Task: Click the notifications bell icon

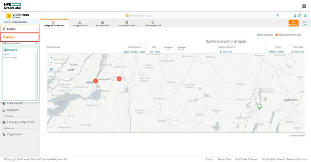Action: tap(294, 15)
